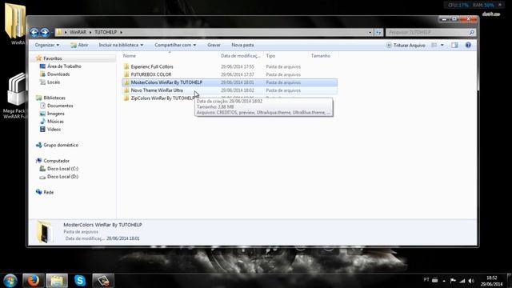
Task: Select Rede in the navigation pane
Action: pyautogui.click(x=48, y=192)
